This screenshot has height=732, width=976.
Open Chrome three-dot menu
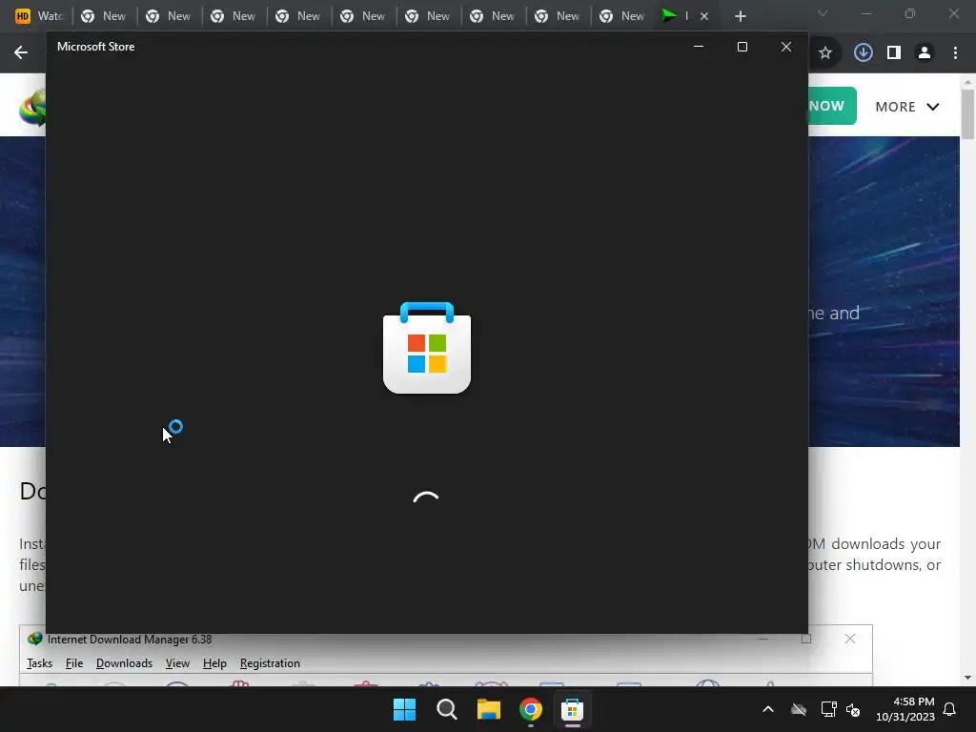tap(955, 53)
